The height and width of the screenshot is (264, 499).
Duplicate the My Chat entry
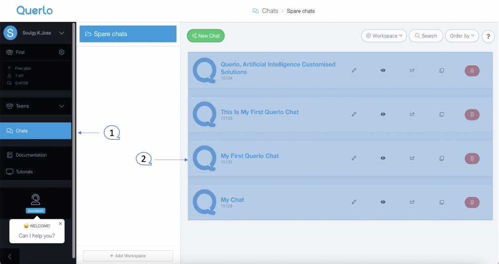pyautogui.click(x=441, y=202)
